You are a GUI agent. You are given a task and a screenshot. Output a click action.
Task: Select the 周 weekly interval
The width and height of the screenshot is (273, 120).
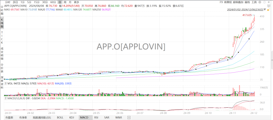pos(65,2)
